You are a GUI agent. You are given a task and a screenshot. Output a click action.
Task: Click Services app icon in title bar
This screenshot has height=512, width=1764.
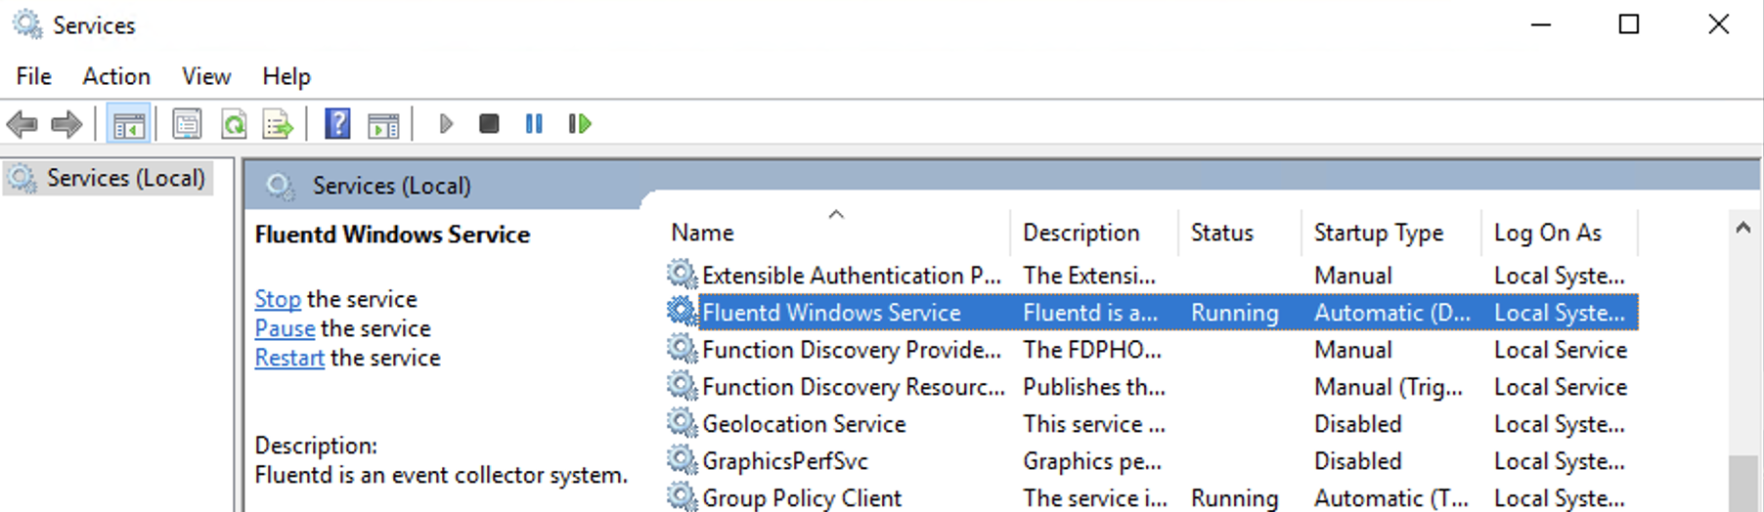pyautogui.click(x=27, y=24)
